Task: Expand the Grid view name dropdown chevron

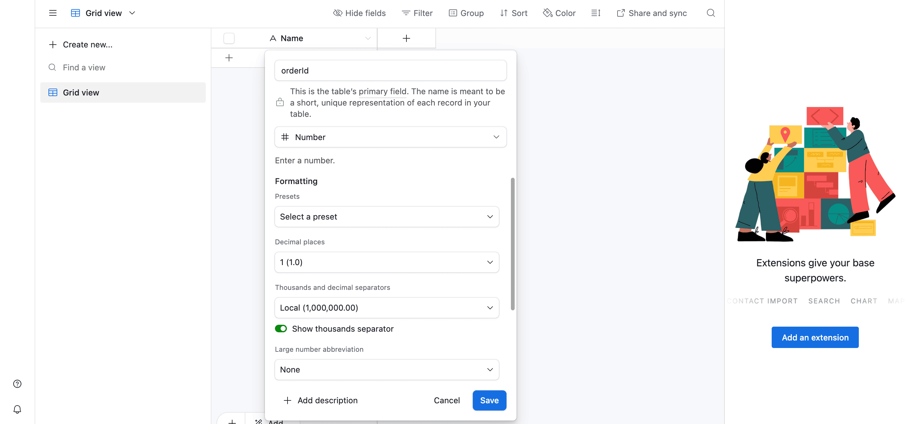Action: click(x=132, y=13)
